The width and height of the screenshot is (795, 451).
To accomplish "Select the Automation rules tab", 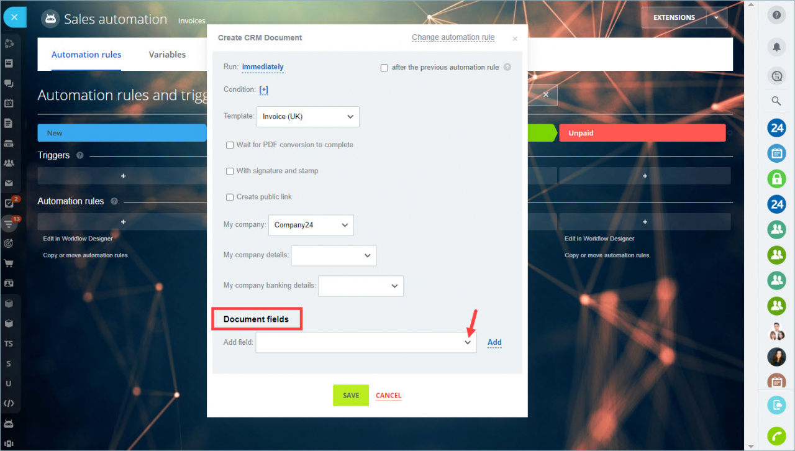I will point(86,55).
